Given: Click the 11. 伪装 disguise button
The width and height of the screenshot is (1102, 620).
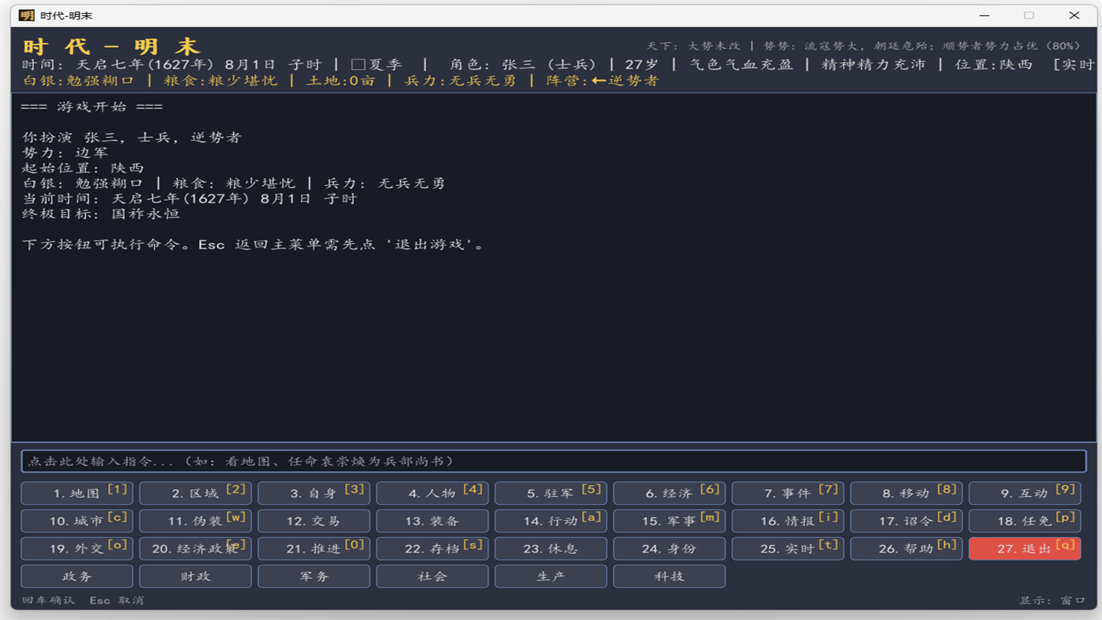Looking at the screenshot, I should point(195,521).
